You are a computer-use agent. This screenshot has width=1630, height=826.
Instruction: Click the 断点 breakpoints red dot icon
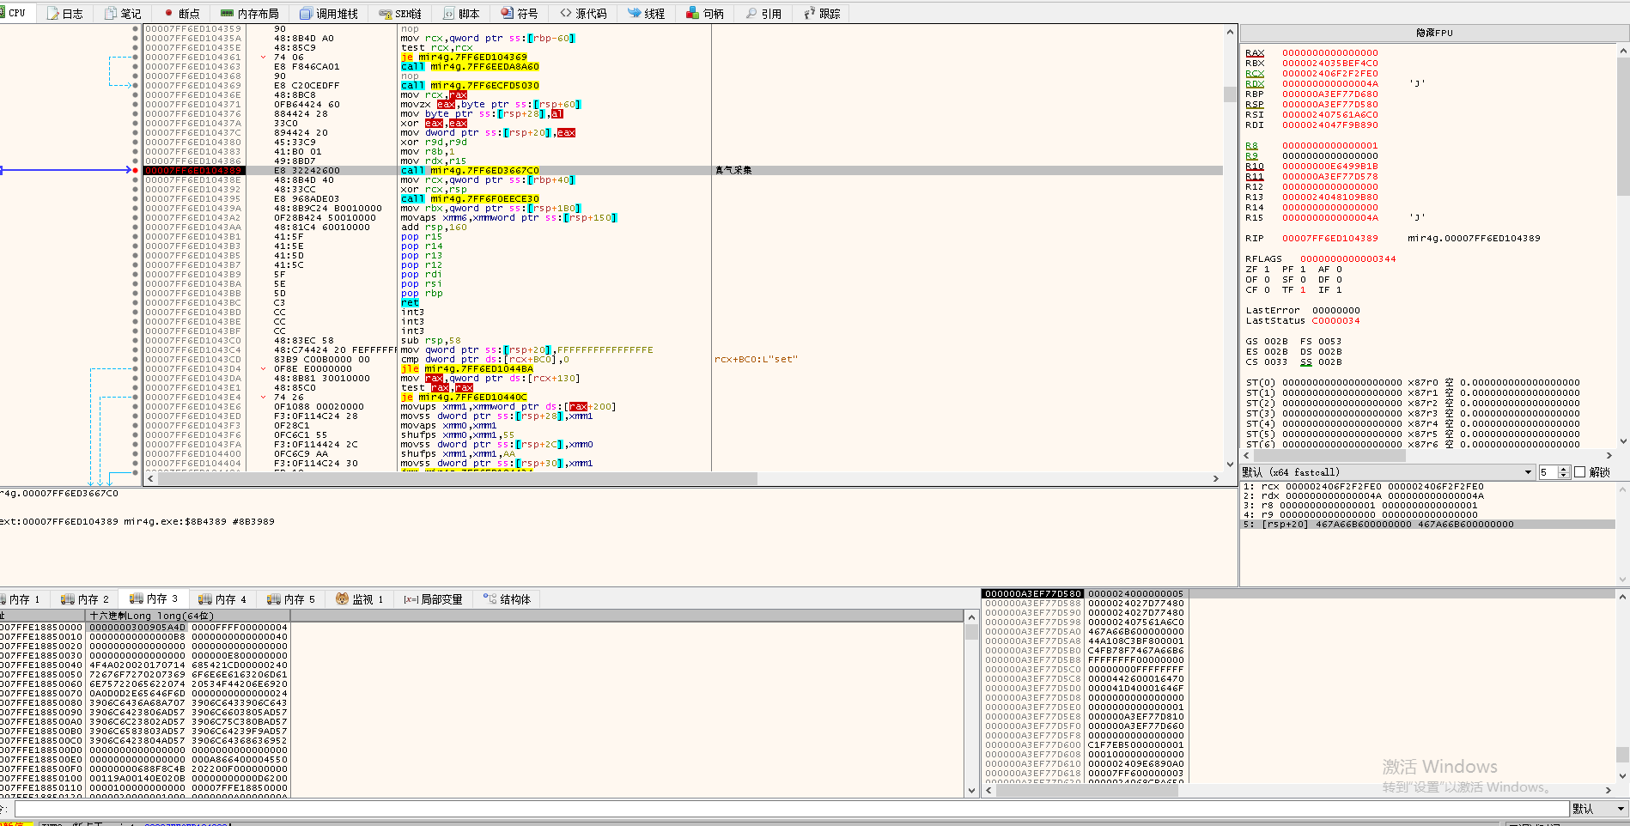click(x=169, y=14)
